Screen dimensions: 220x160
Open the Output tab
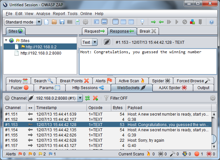pos(203,88)
